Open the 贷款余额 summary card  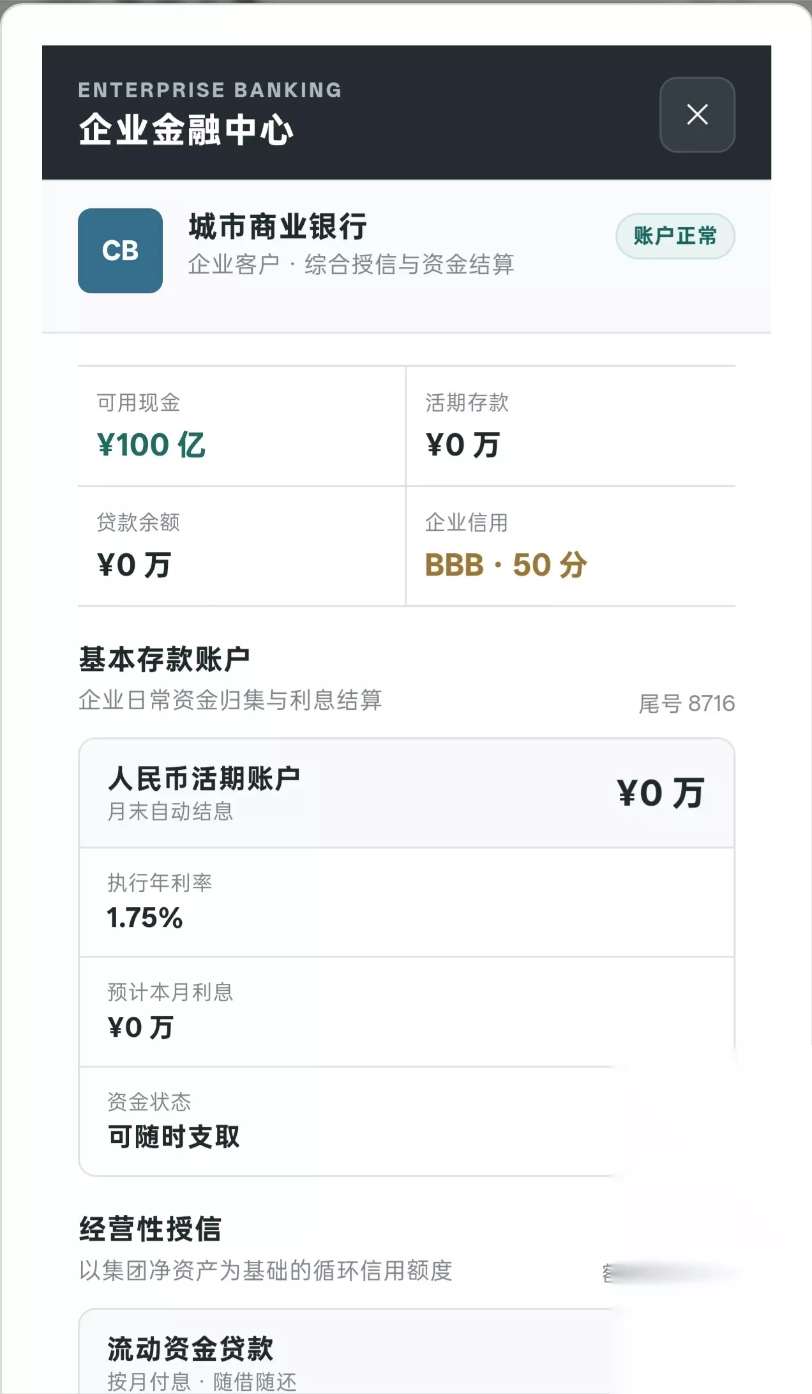241,546
